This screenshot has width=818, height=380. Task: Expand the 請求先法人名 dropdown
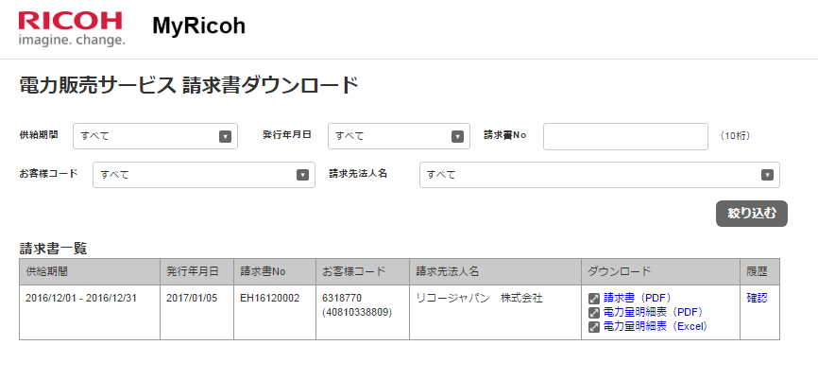(599, 175)
